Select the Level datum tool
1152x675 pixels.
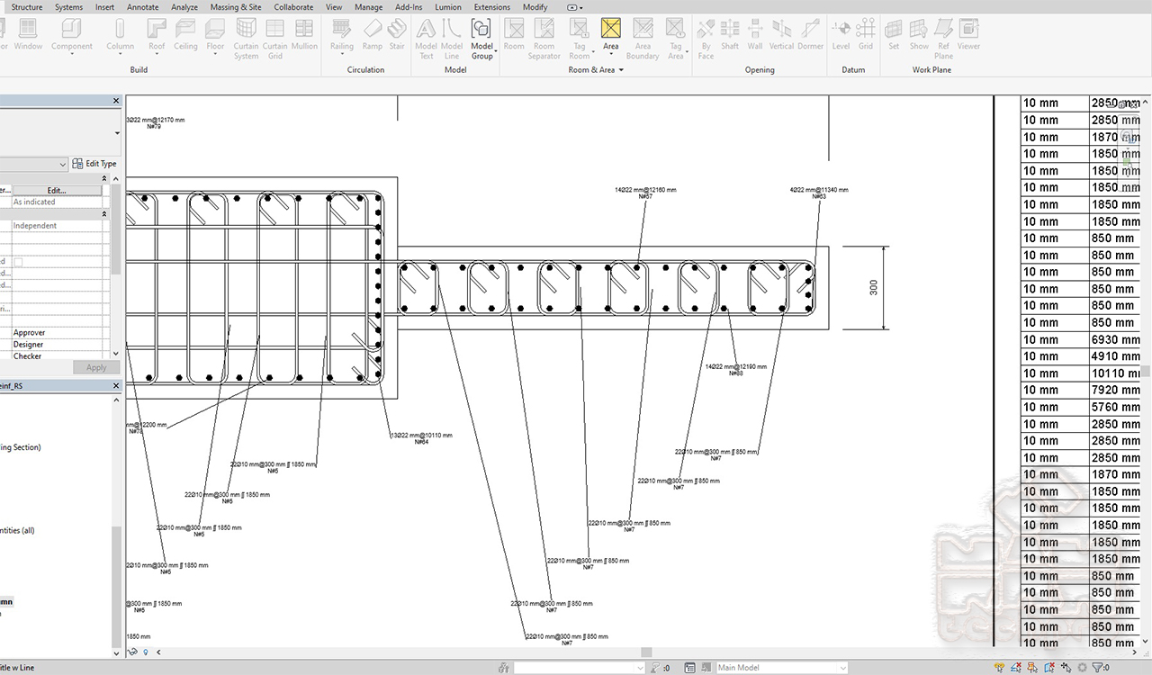click(841, 36)
